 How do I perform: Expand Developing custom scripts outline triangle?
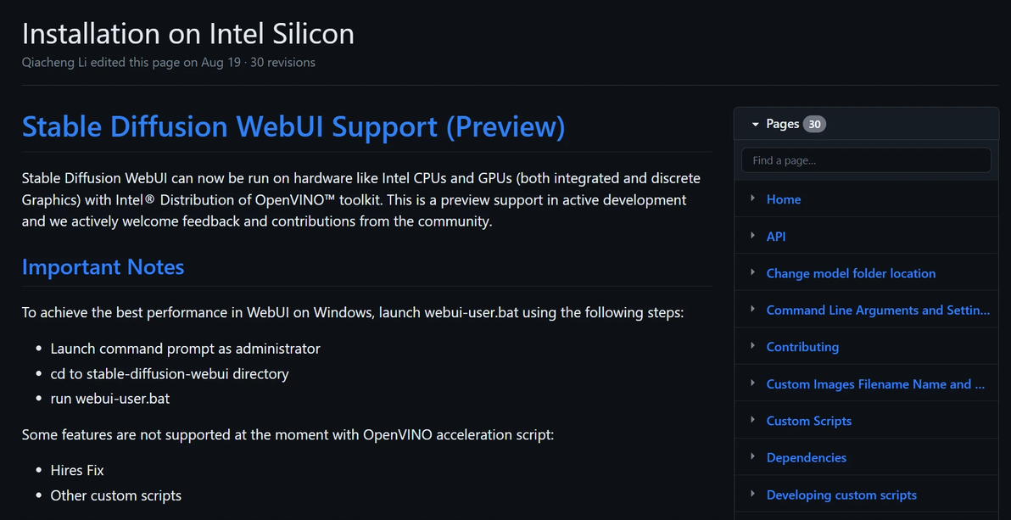pos(752,494)
